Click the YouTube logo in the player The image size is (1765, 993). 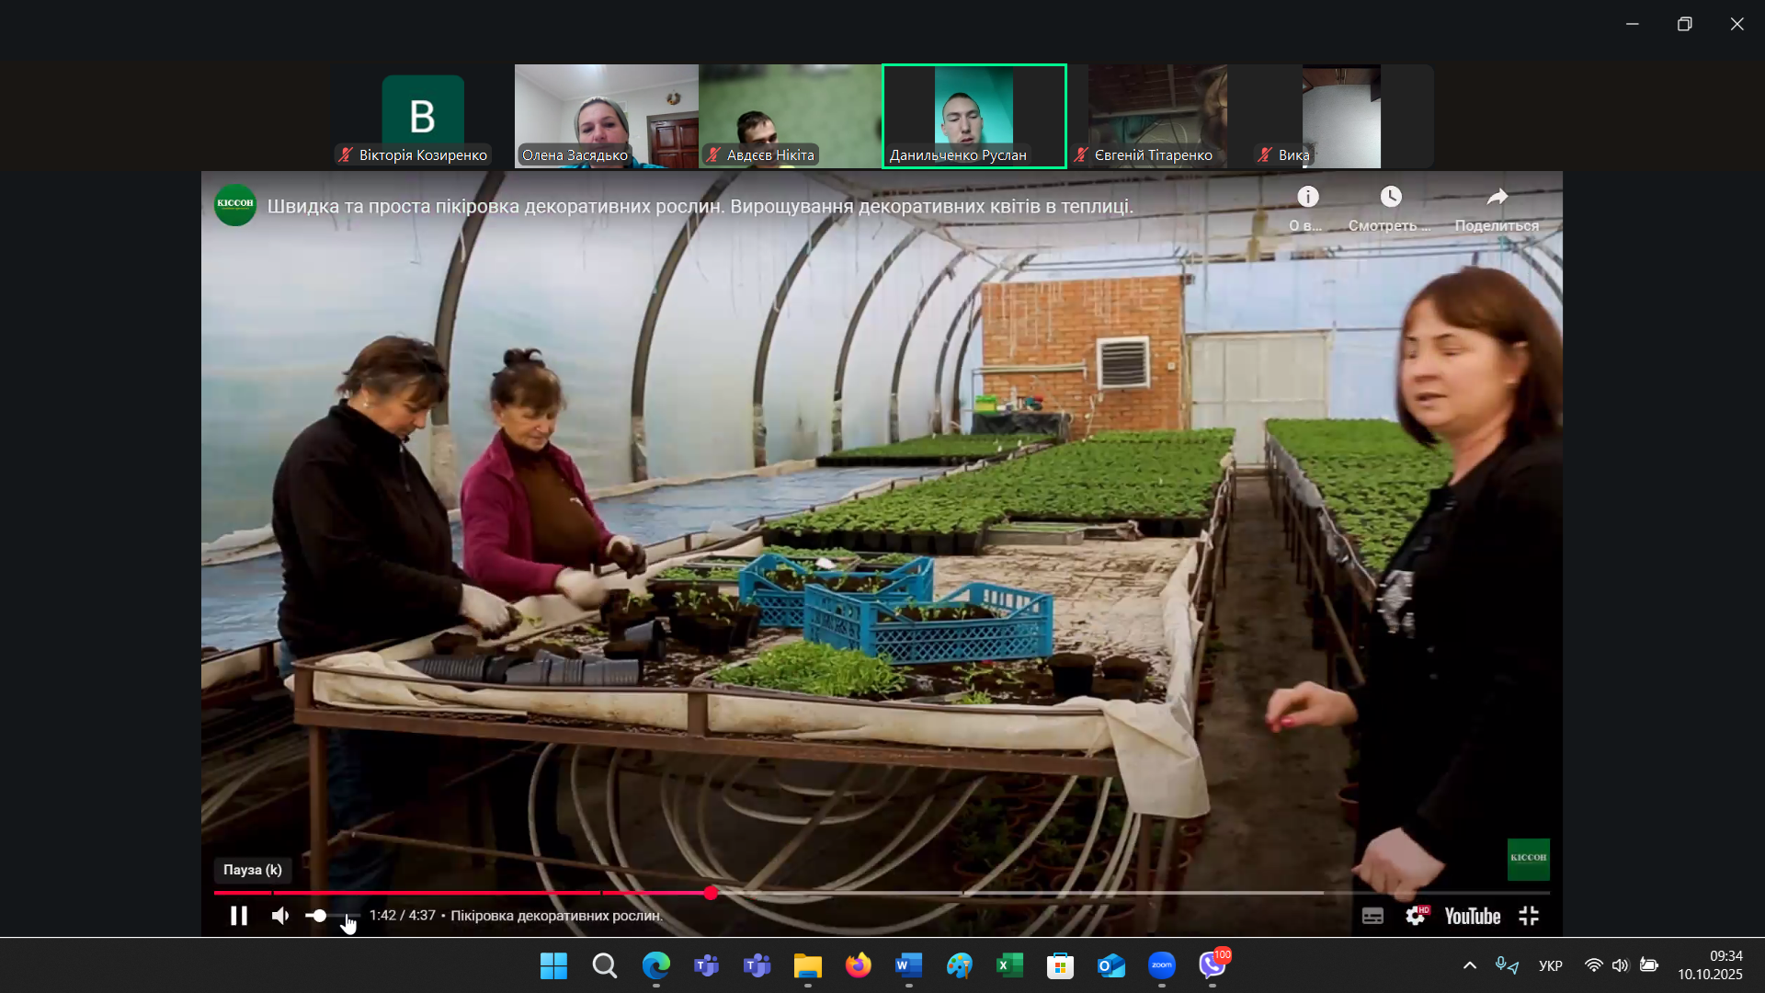click(1472, 916)
